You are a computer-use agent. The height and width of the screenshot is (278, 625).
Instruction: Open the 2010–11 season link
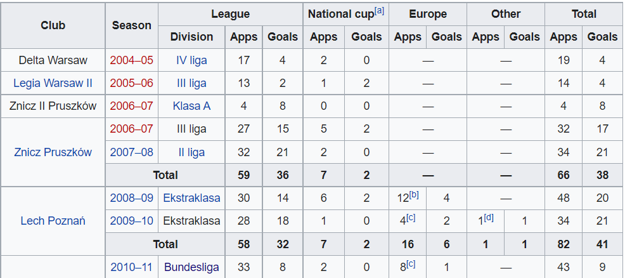pyautogui.click(x=131, y=267)
